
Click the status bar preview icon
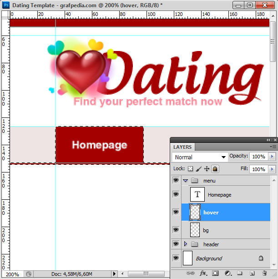click(29, 274)
